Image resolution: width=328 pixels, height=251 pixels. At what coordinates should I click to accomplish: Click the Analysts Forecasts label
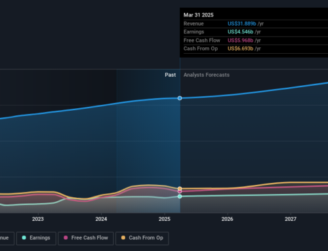click(x=207, y=75)
